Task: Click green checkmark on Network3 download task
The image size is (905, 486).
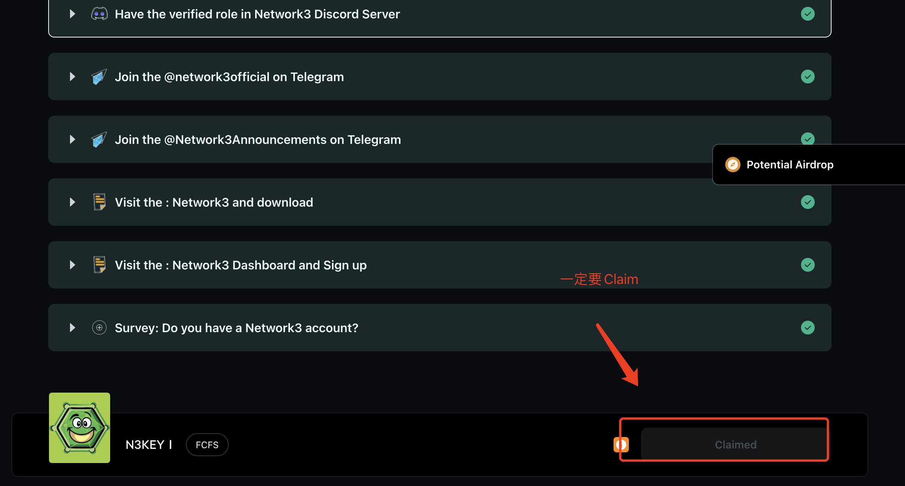Action: pos(808,202)
